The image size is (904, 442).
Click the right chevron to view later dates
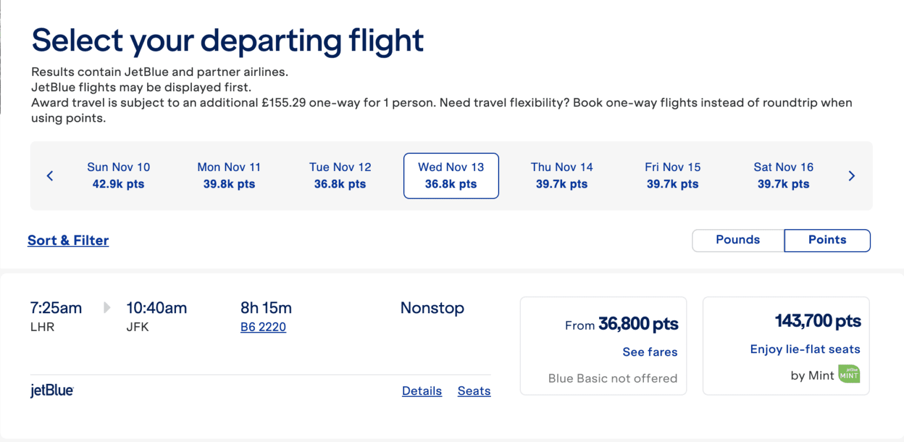852,175
